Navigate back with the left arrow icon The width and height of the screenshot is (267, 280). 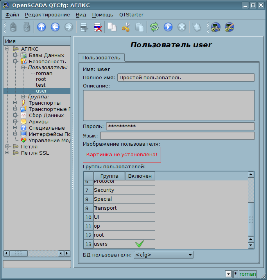[55, 27]
